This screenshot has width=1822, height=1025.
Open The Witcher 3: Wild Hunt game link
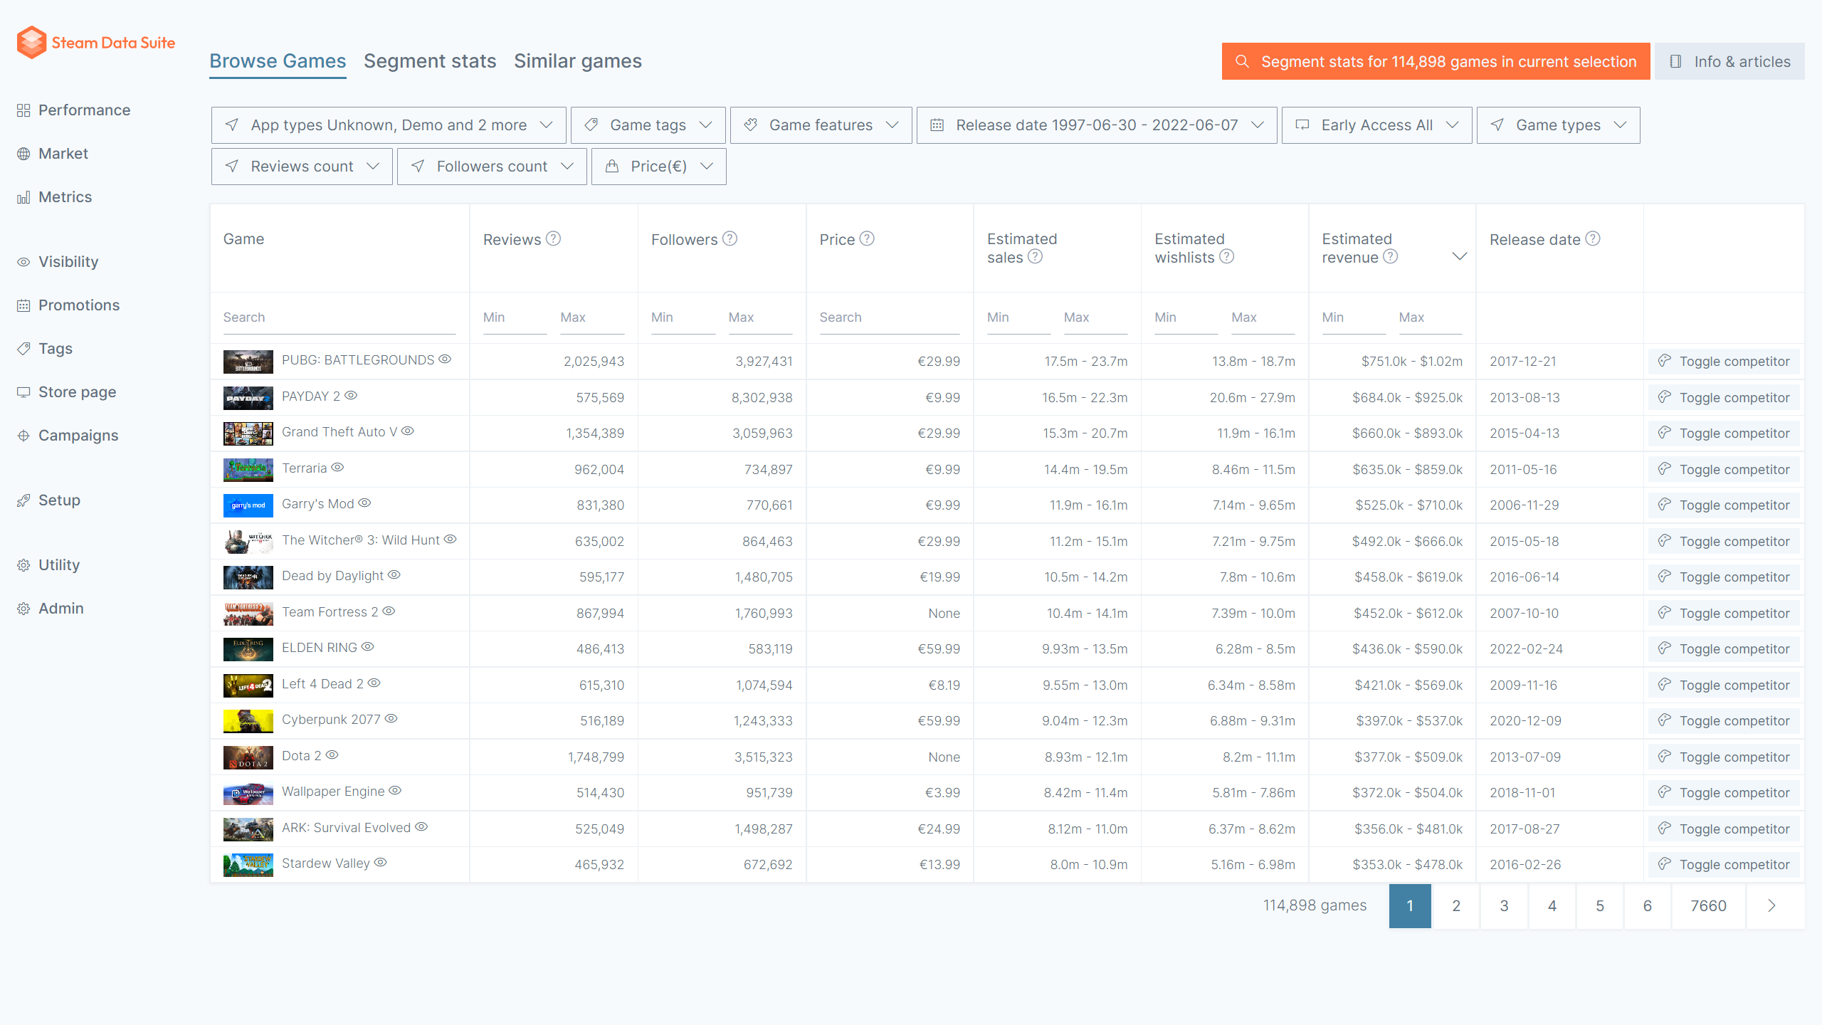click(361, 540)
